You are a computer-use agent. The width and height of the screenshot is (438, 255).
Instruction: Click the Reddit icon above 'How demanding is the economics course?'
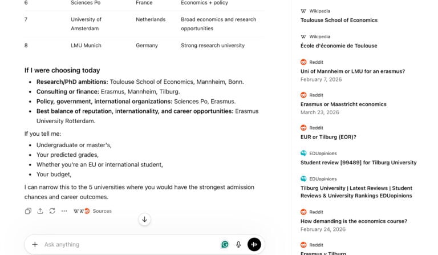click(x=303, y=212)
